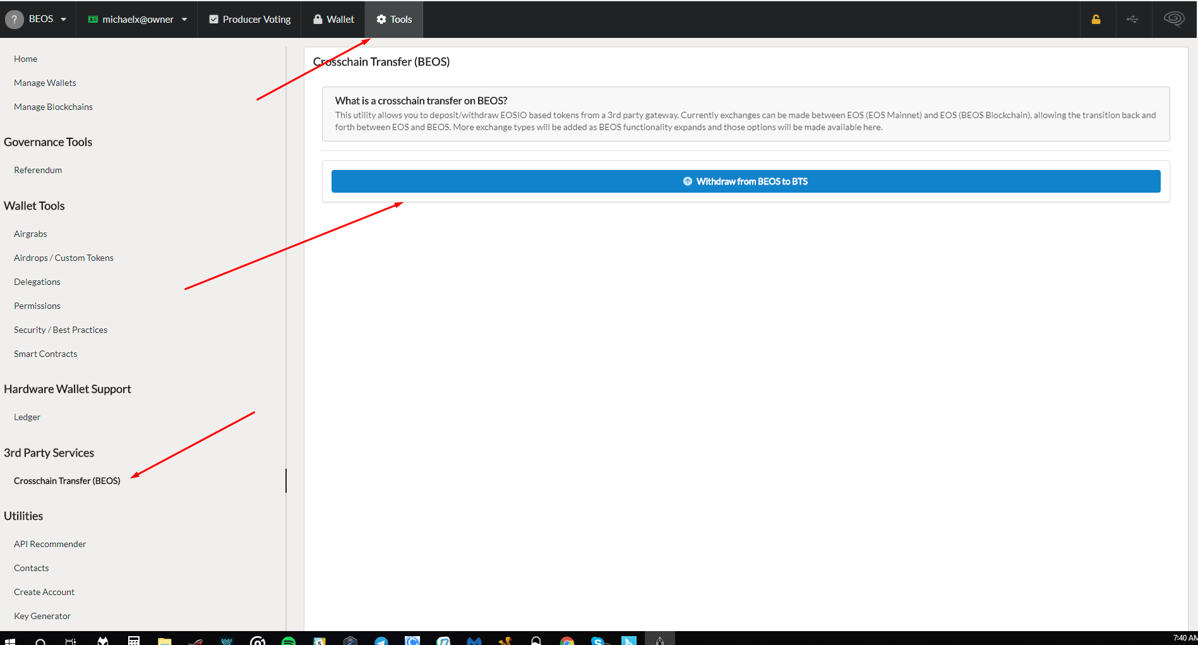
Task: Open Permissions in the sidebar
Action: [37, 306]
